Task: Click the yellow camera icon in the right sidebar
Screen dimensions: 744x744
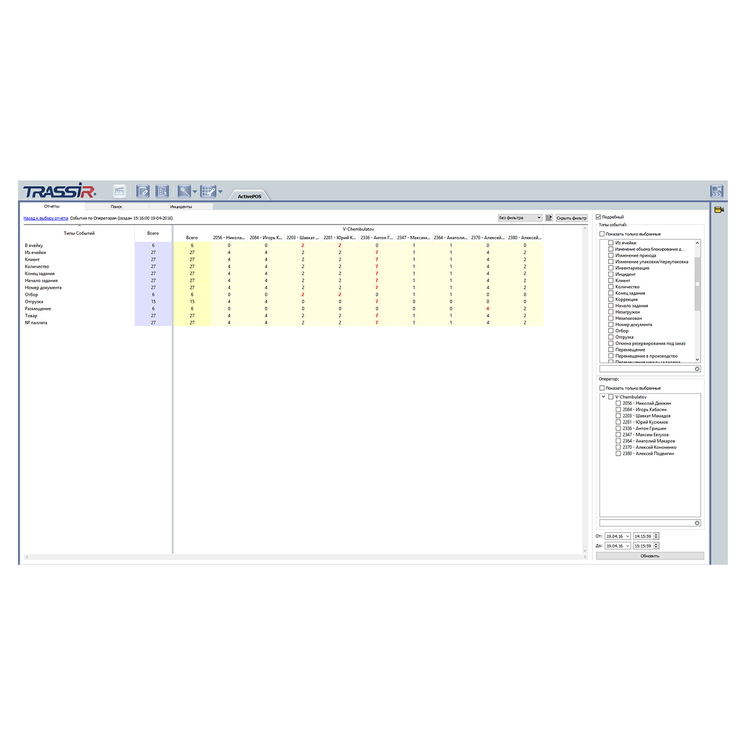Action: click(719, 210)
